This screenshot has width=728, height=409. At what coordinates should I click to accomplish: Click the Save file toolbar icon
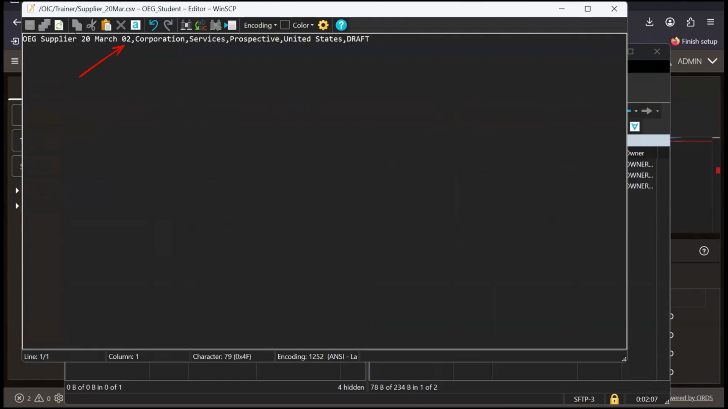(x=30, y=25)
